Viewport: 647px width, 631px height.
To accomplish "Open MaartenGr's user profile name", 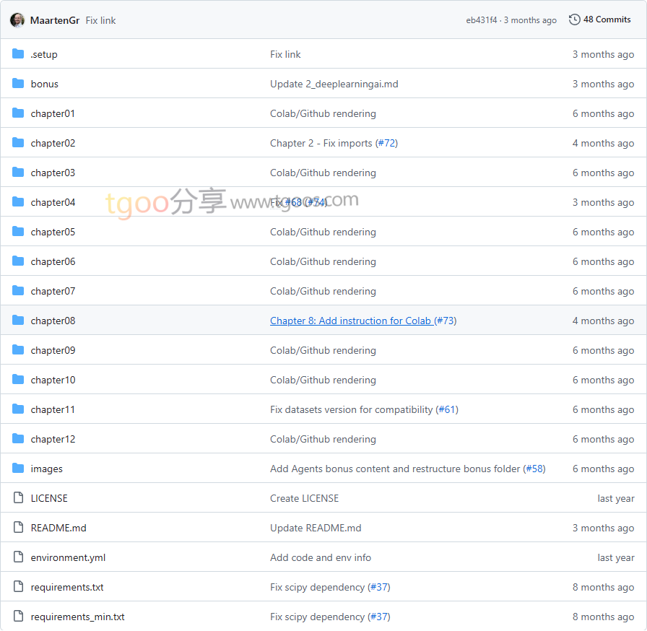I will coord(55,20).
